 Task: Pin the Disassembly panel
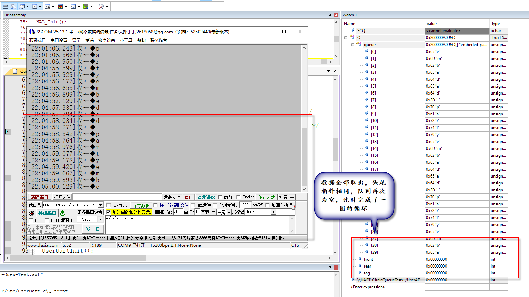(x=330, y=15)
